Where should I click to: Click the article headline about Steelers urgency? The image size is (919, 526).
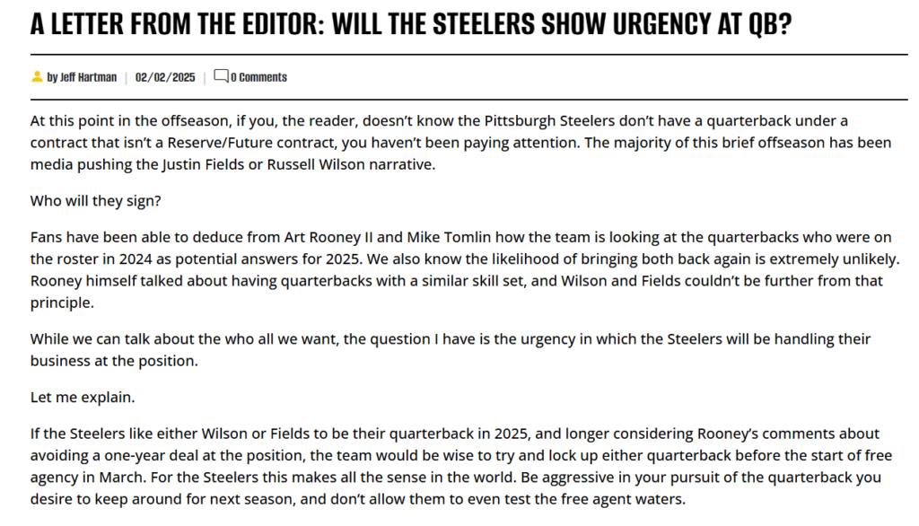[411, 24]
